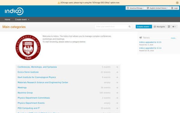Screen dimensions: 180x113
Task: Open Physics Department Committees category
Action: (34, 98)
